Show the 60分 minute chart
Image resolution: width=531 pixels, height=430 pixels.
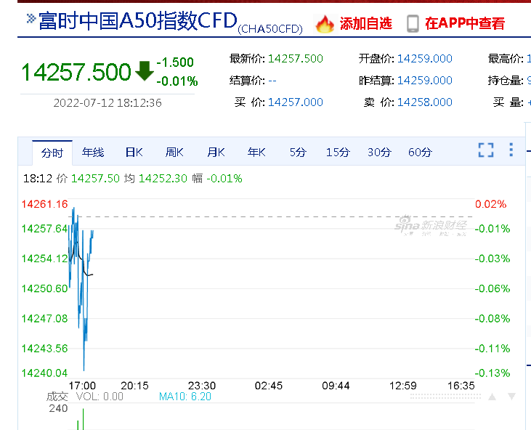click(x=420, y=153)
